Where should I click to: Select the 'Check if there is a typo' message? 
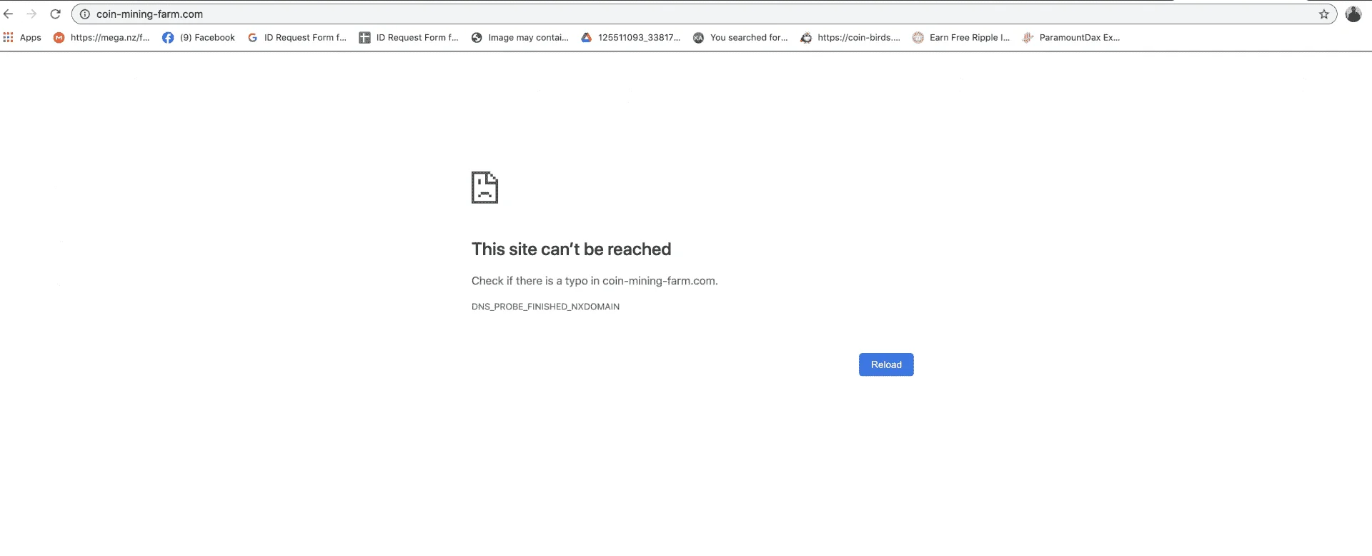[x=595, y=281]
